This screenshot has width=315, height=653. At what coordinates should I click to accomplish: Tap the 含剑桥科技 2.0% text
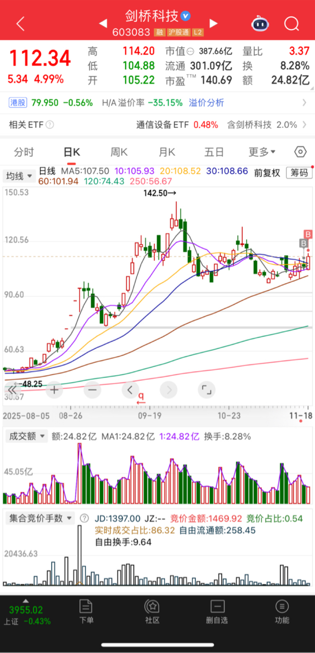coord(262,125)
